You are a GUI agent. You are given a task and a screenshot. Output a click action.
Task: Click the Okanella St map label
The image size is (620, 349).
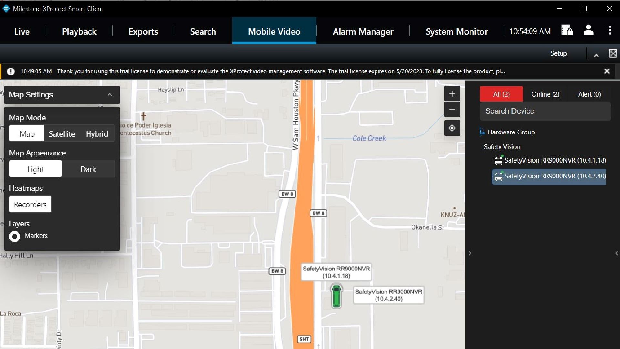[428, 227]
